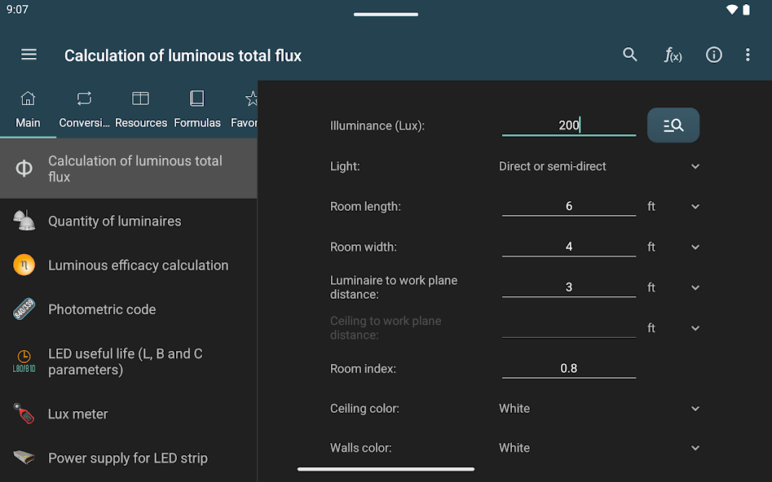Click the Quantity of luminaires lamp icon
772x482 pixels.
(24, 221)
